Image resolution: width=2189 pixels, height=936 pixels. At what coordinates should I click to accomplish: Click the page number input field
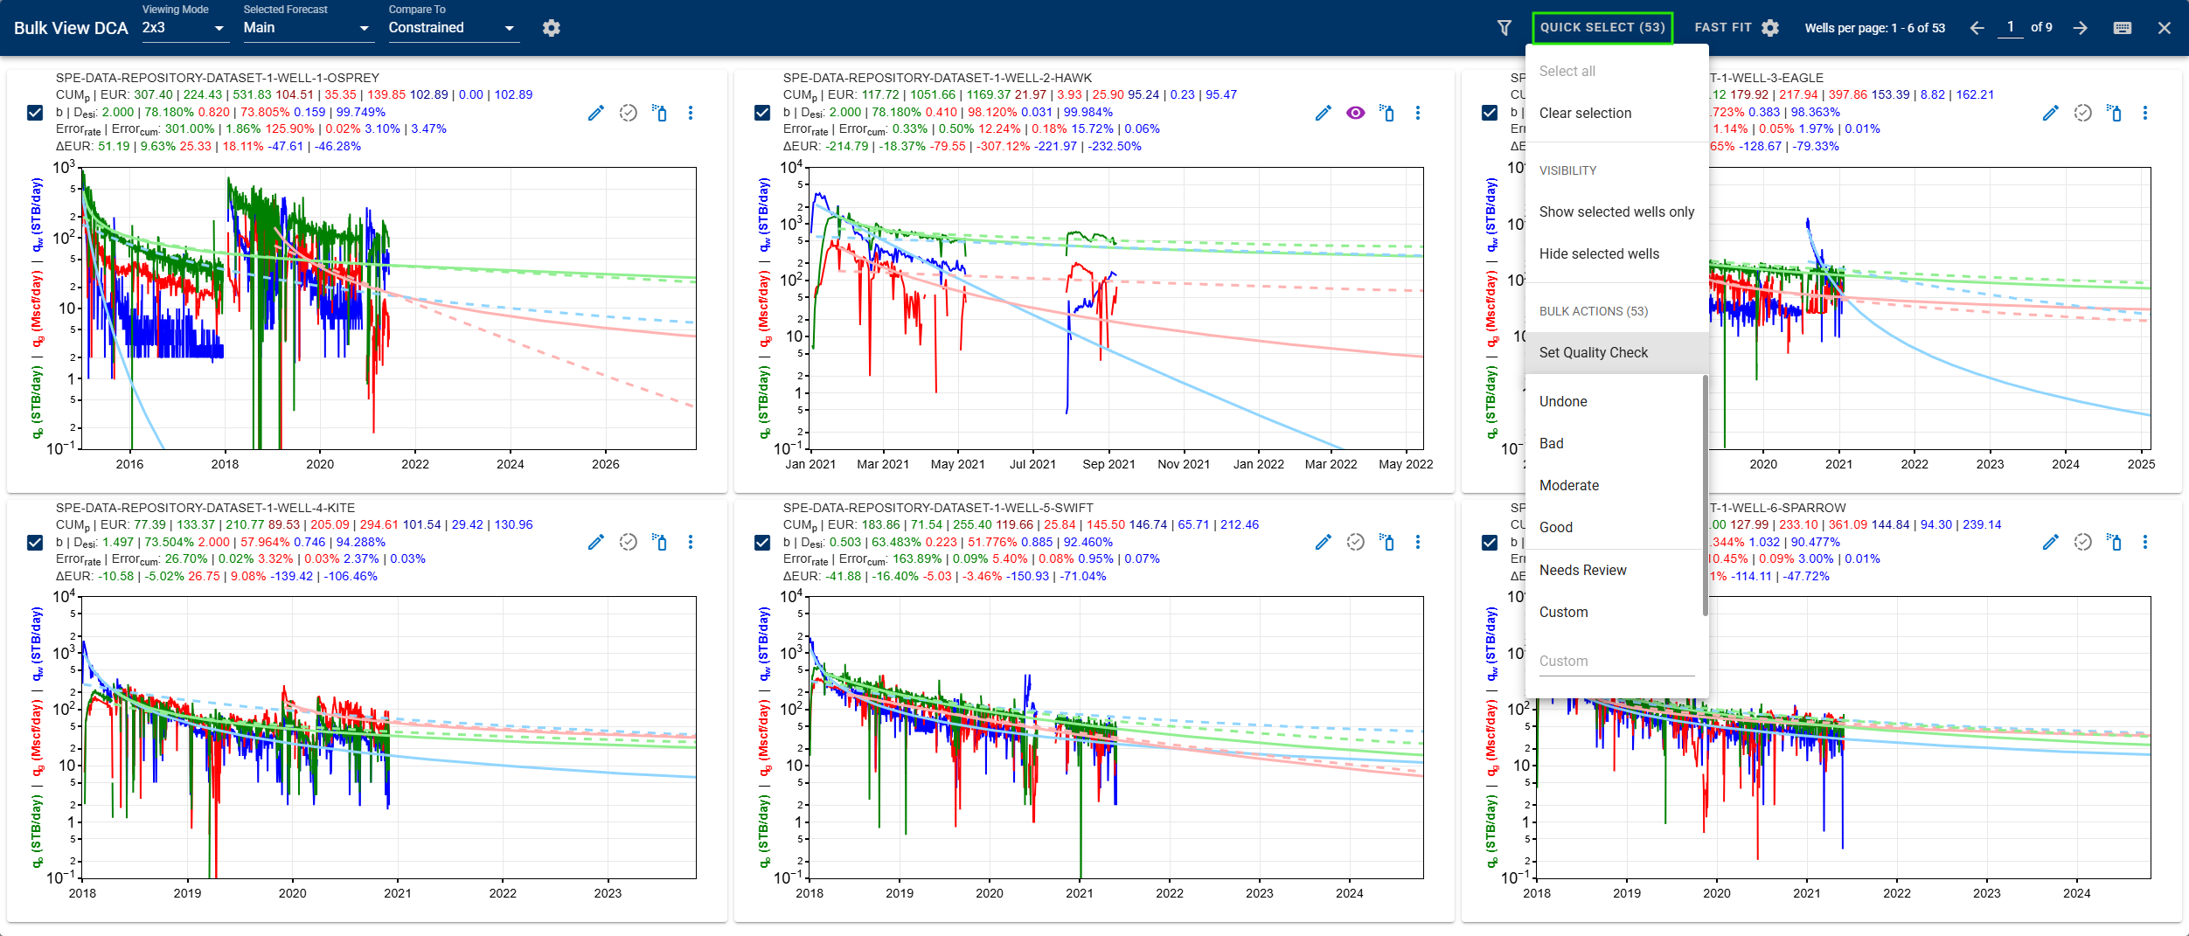pyautogui.click(x=2011, y=27)
